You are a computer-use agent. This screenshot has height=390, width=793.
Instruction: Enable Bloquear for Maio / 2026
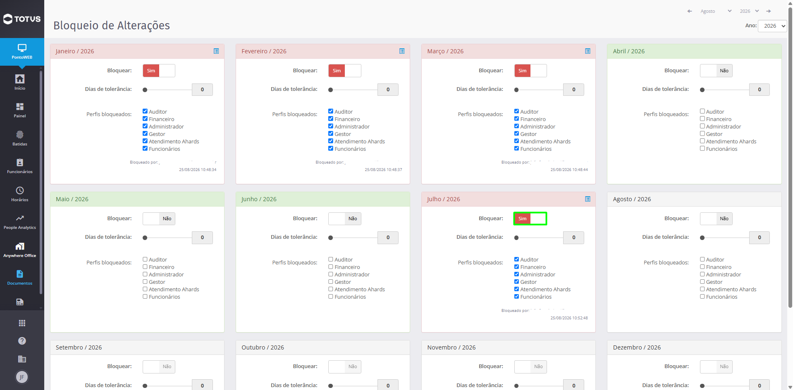159,219
